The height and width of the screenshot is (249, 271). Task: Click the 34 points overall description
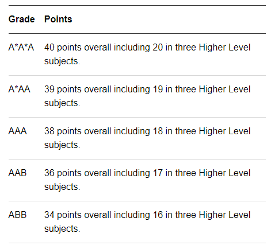pos(147,222)
